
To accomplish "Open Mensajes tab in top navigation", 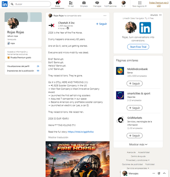I will click(x=97, y=4).
